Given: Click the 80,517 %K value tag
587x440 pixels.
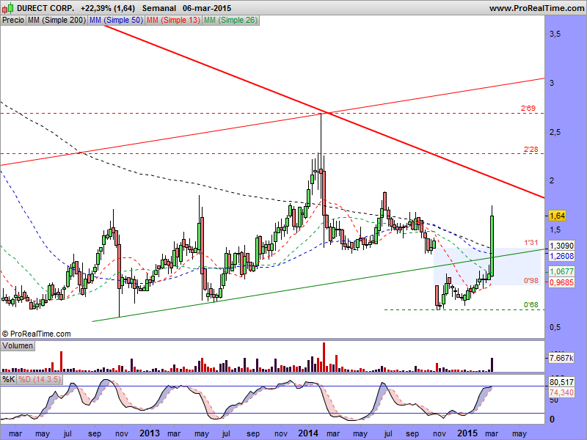Looking at the screenshot, I should 561,382.
